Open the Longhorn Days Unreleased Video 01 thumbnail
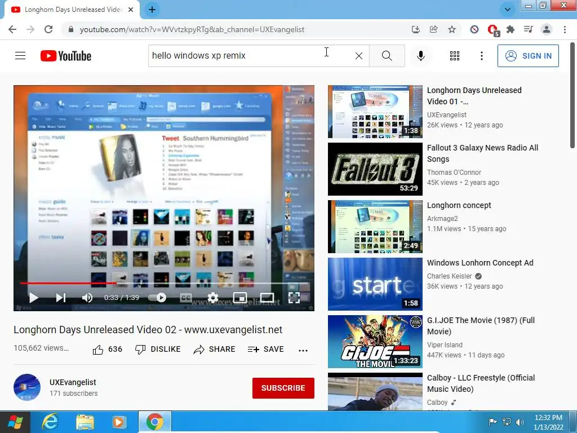Viewport: 577px width, 433px height. [375, 112]
